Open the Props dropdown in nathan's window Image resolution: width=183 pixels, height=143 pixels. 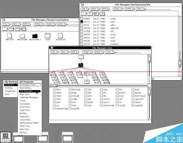(39, 24)
